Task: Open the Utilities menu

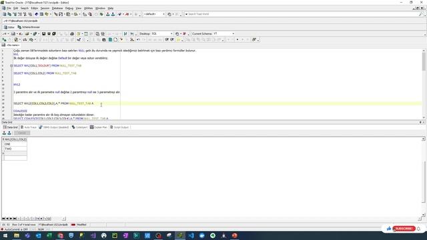Action: [88, 9]
